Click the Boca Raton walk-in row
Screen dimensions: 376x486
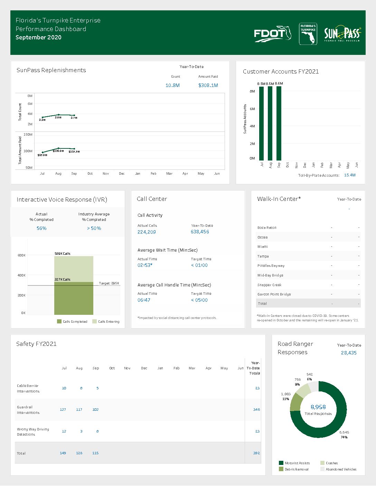pyautogui.click(x=309, y=227)
